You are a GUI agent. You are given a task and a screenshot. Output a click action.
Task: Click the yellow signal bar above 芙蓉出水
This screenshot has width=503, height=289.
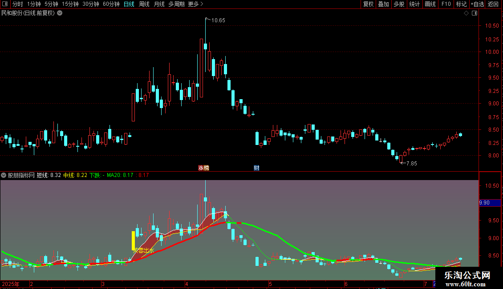pyautogui.click(x=134, y=241)
